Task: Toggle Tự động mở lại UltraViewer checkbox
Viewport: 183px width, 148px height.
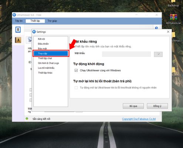Action: 76,88
